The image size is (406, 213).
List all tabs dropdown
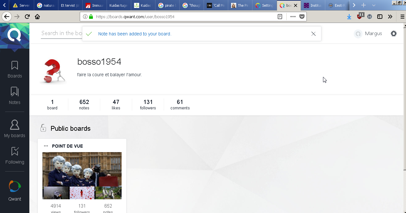click(x=374, y=5)
